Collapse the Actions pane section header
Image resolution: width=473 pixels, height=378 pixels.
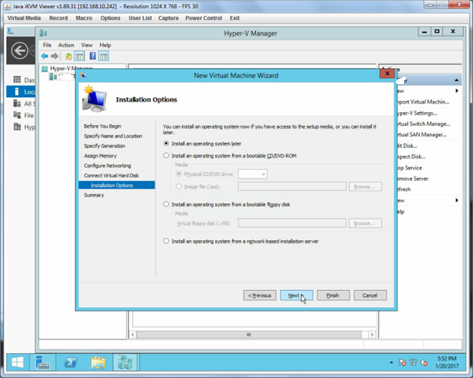click(x=456, y=80)
